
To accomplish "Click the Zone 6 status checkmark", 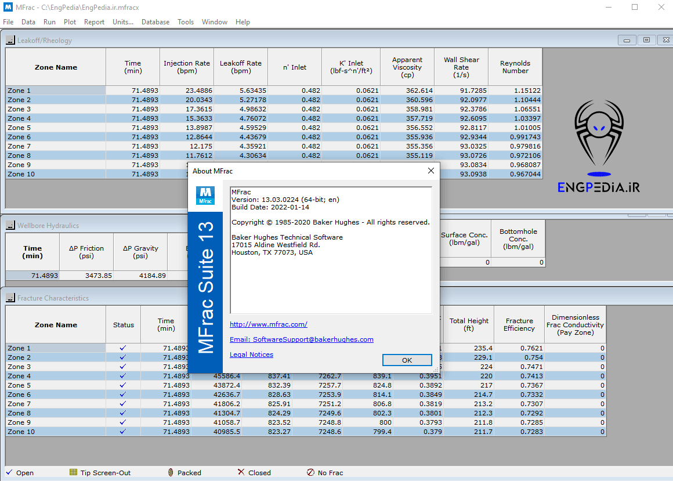I will click(123, 395).
